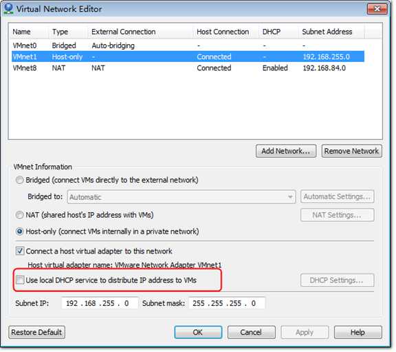The width and height of the screenshot is (396, 352).
Task: Click Connected cell in VMnet8 row
Action: pyautogui.click(x=214, y=68)
